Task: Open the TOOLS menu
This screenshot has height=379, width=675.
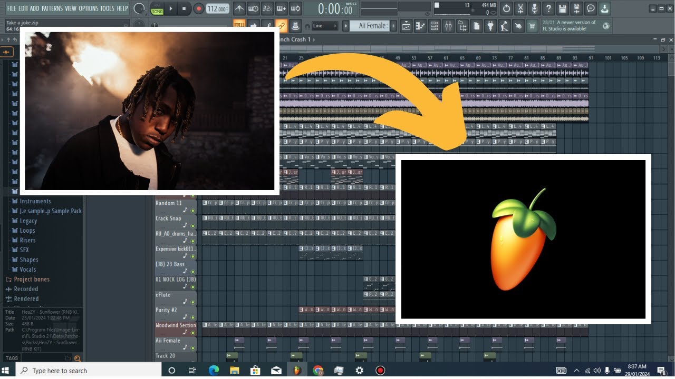Action: click(107, 8)
